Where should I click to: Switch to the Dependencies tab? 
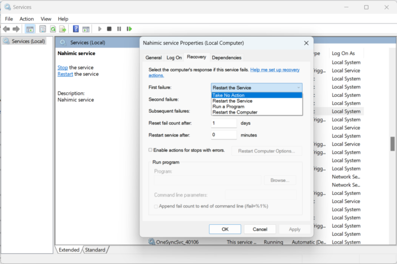[227, 58]
